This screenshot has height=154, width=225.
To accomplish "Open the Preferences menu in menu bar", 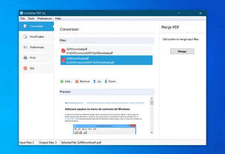I will click(x=45, y=19).
